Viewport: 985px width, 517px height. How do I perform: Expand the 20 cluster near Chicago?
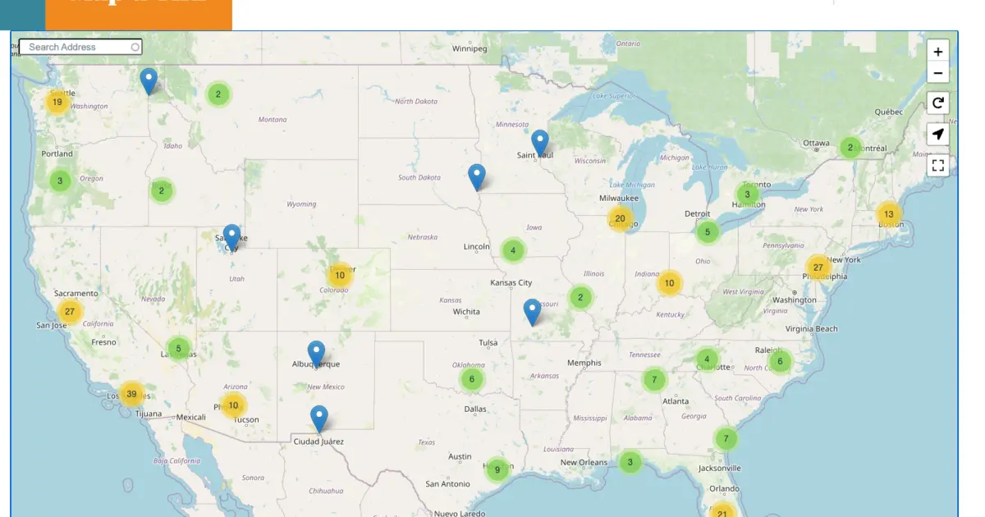pyautogui.click(x=620, y=218)
